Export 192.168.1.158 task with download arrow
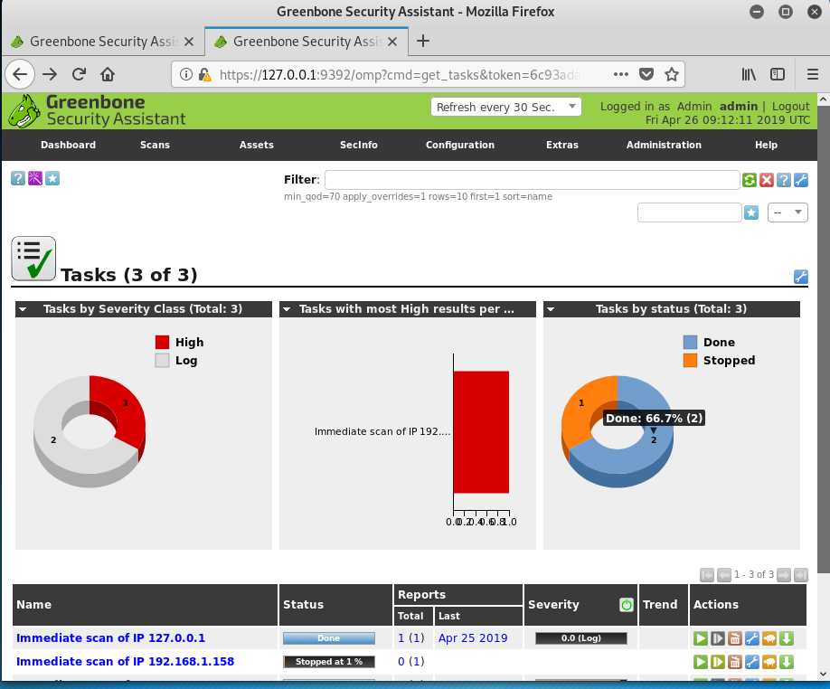830x689 pixels. 787,662
